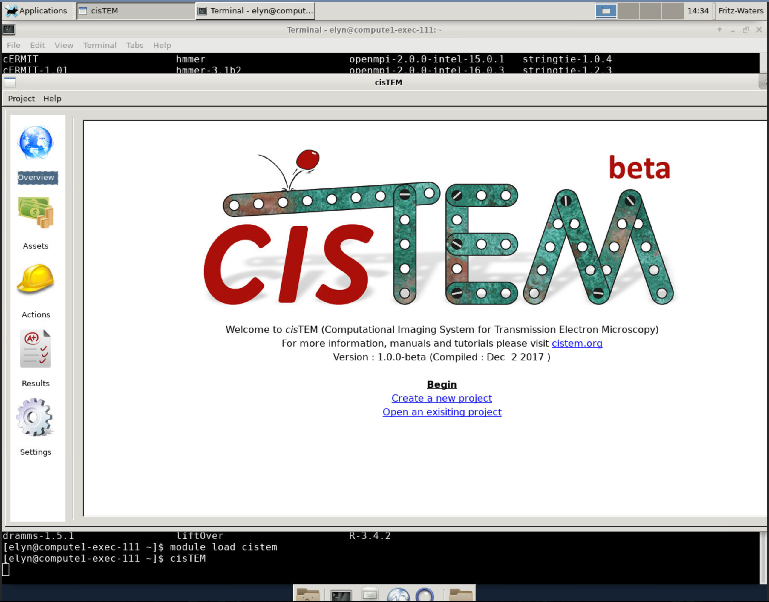Image resolution: width=769 pixels, height=602 pixels.
Task: Select the Terminal taskbar button
Action: pos(255,11)
